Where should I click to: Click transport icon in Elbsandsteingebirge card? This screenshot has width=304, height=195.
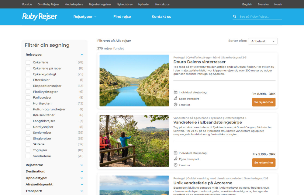coord(175,159)
